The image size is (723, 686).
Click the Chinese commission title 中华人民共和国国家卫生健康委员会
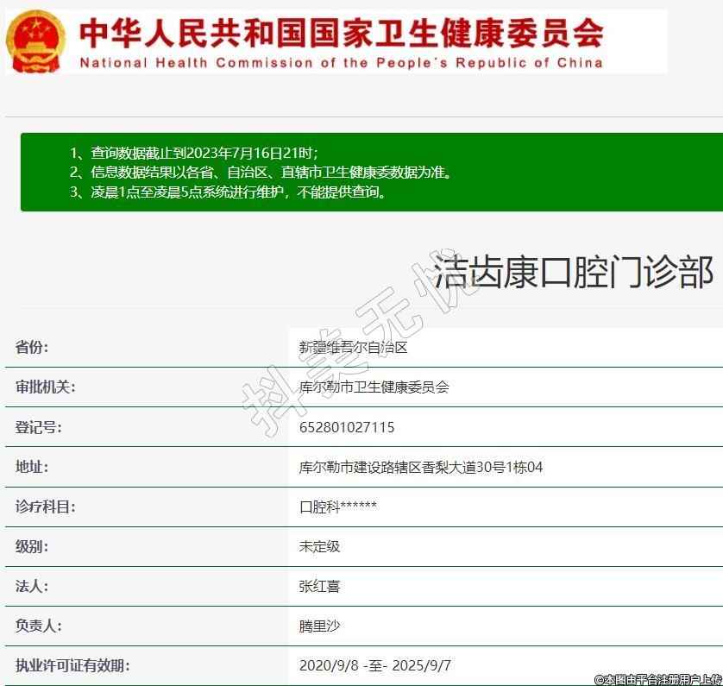pos(341,33)
